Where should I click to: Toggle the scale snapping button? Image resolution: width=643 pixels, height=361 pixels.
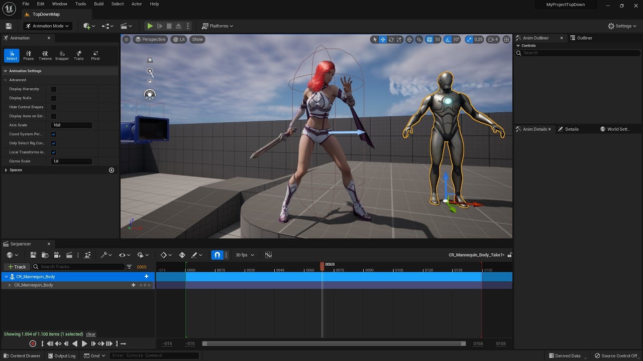tap(469, 40)
